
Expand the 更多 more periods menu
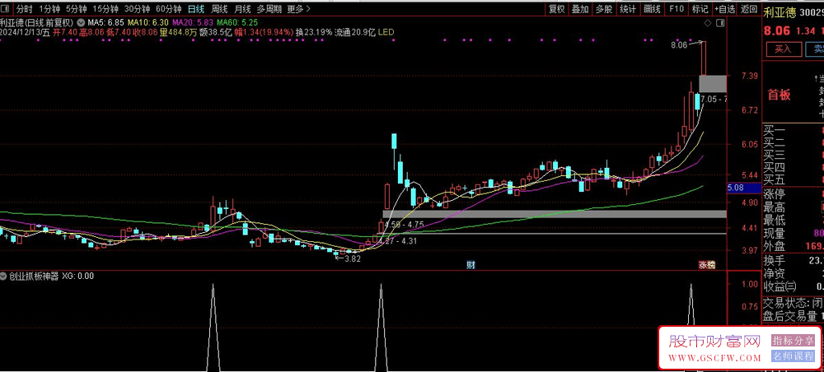point(299,9)
